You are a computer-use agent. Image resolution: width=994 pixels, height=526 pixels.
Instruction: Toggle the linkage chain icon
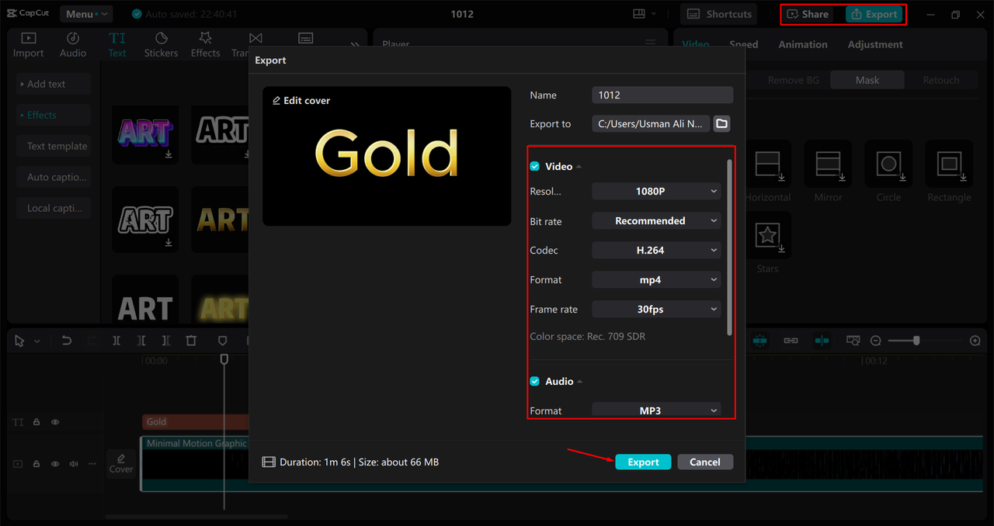tap(791, 341)
